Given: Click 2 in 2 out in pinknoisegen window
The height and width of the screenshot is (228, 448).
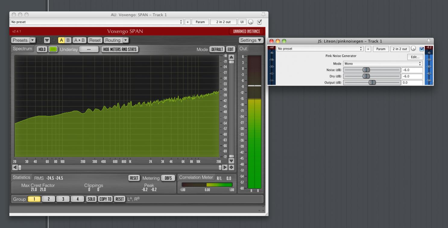Looking at the screenshot, I should coord(399,49).
